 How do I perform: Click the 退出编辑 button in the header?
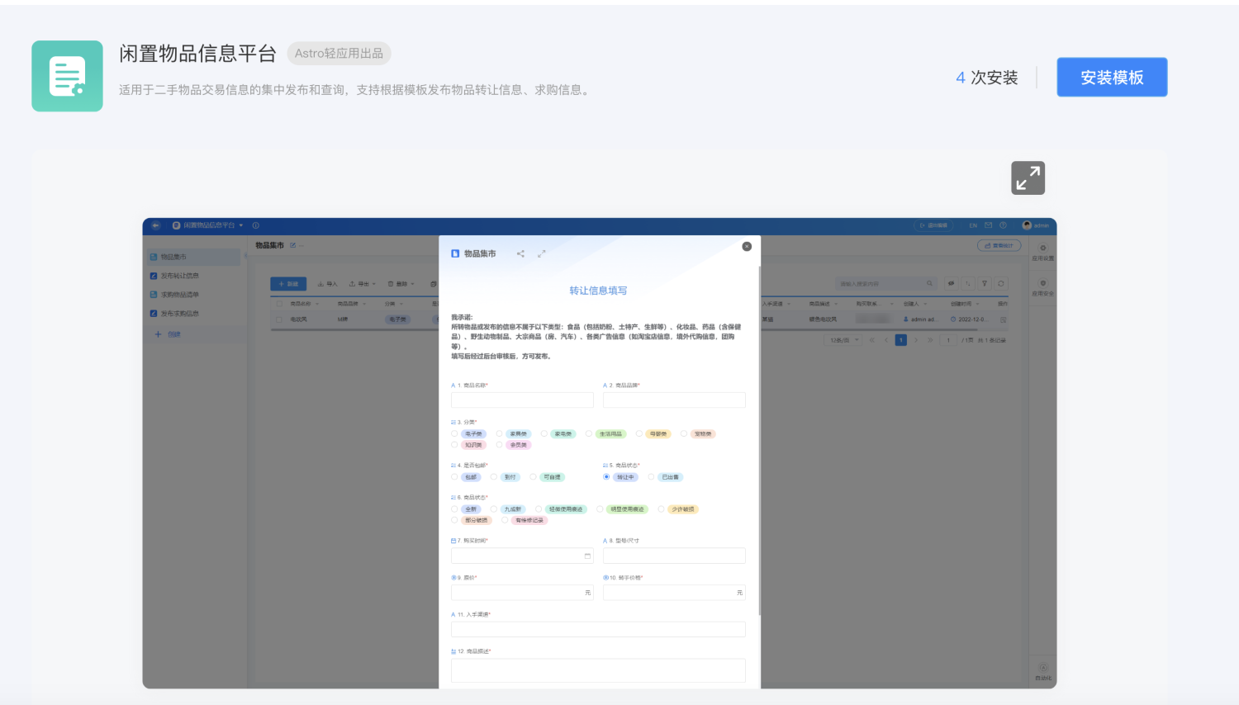933,225
